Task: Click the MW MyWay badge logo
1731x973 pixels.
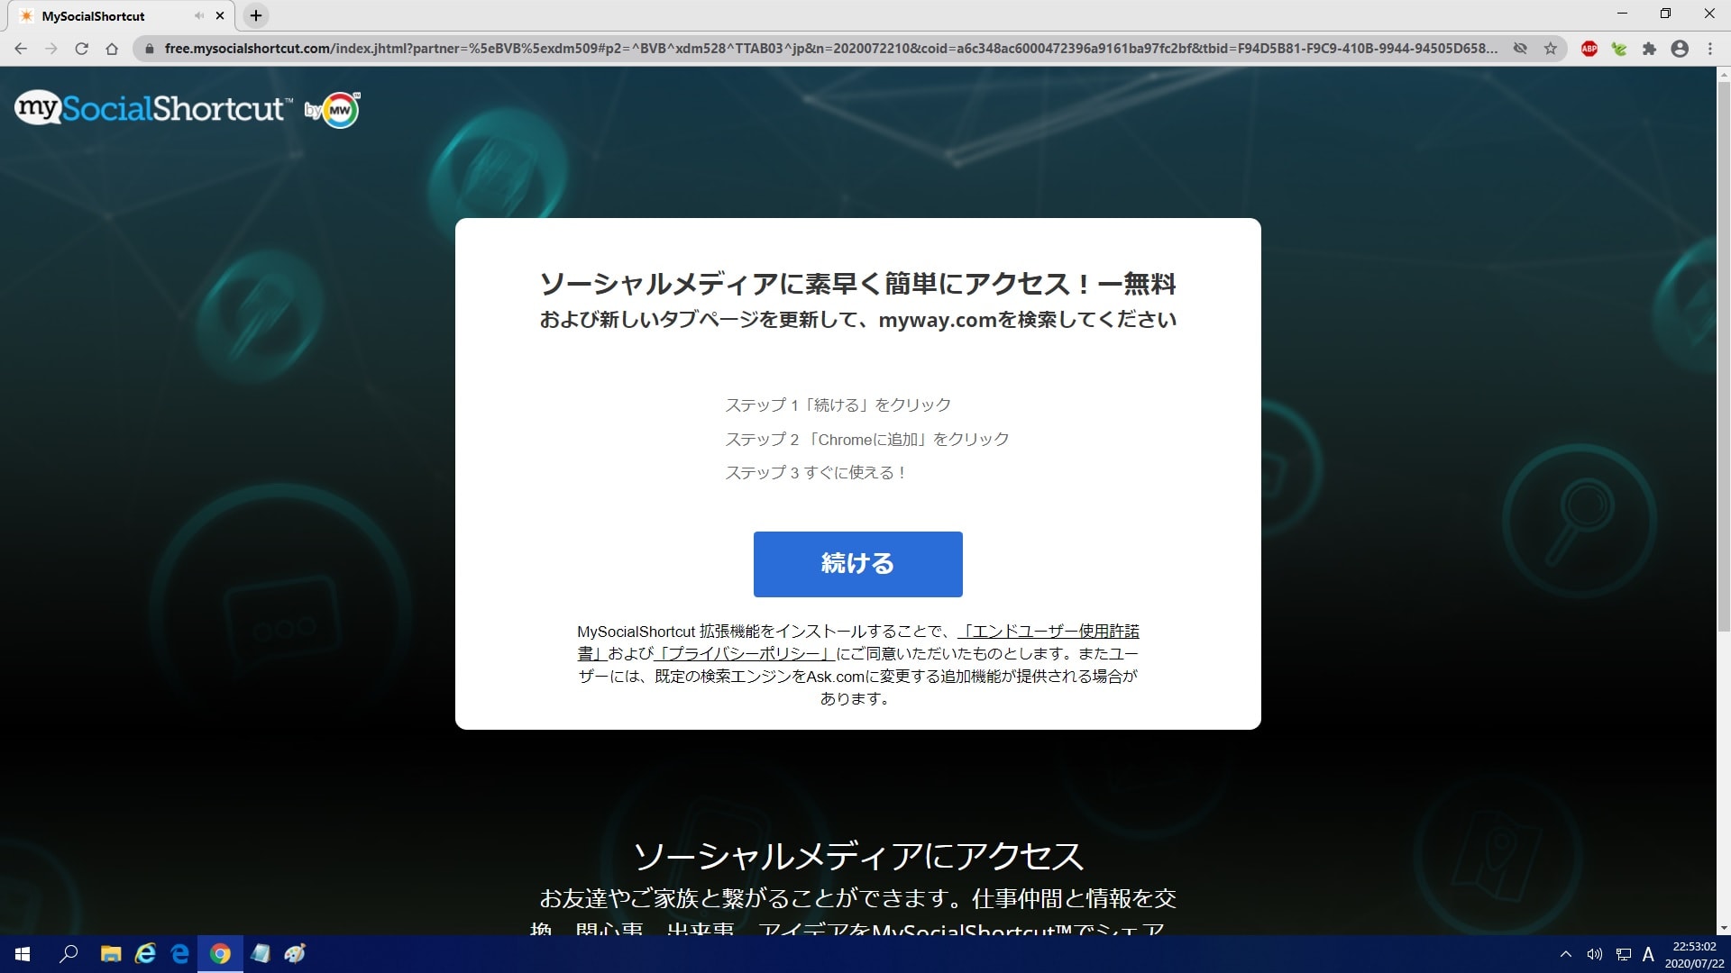Action: point(339,110)
